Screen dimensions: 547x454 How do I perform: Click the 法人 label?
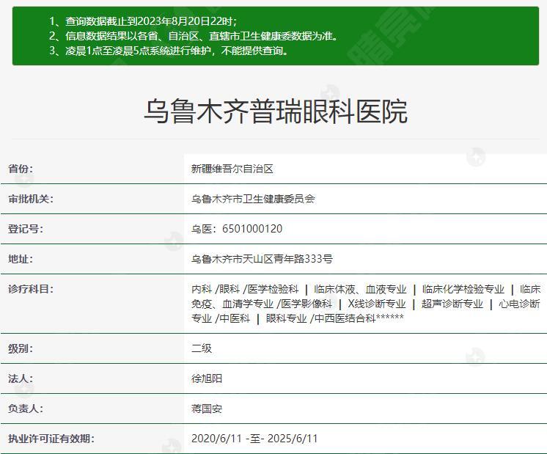click(x=21, y=378)
